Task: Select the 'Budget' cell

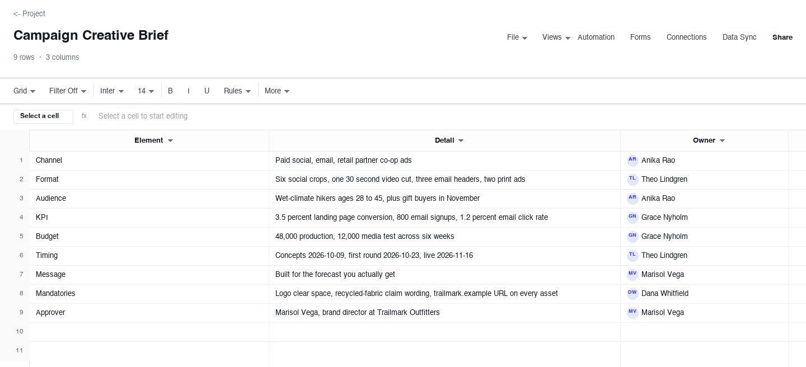Action: (x=149, y=237)
